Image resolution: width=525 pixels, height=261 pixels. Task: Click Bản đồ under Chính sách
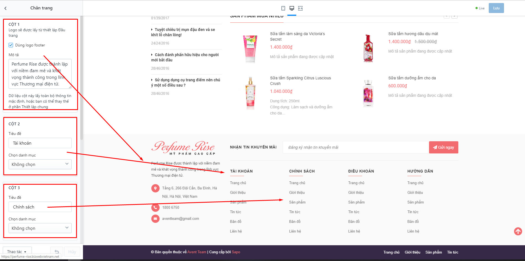[x=295, y=221]
